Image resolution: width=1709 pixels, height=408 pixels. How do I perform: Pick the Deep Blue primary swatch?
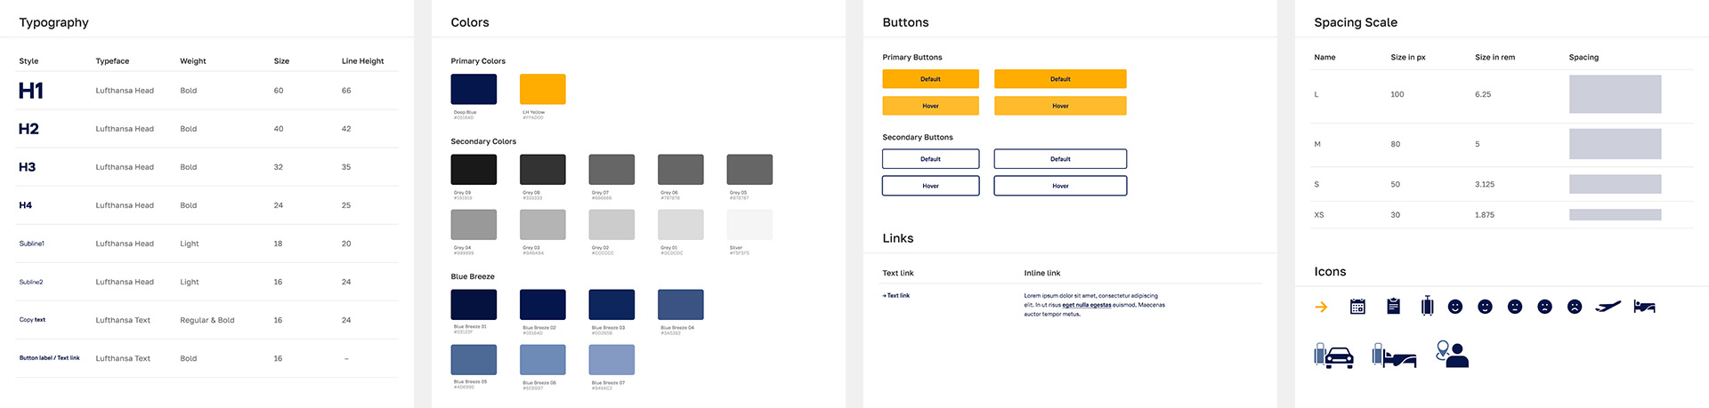474,89
